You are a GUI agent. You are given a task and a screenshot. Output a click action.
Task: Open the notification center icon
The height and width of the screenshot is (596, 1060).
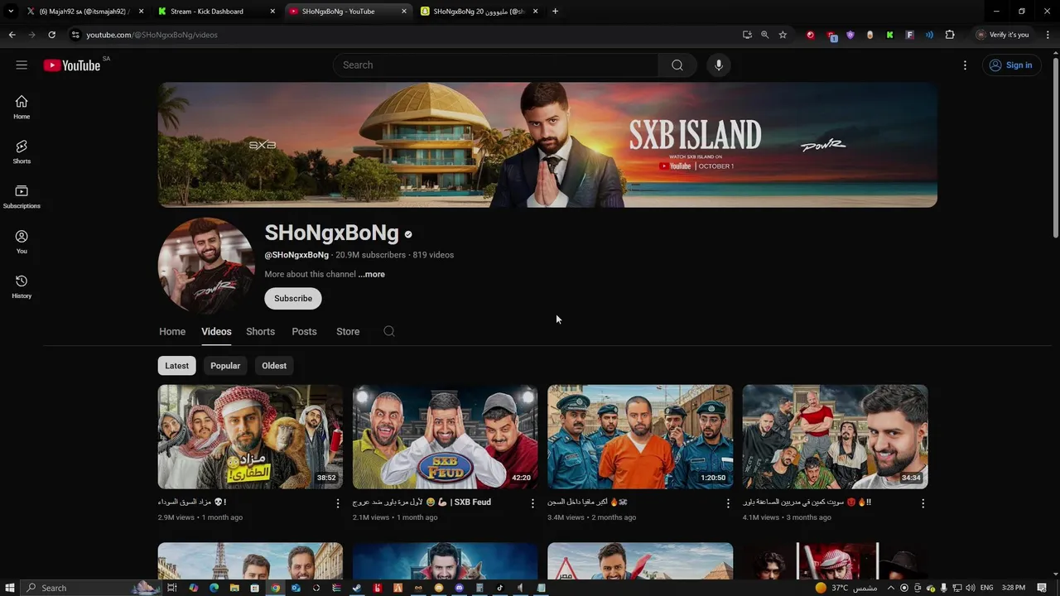tap(1042, 588)
